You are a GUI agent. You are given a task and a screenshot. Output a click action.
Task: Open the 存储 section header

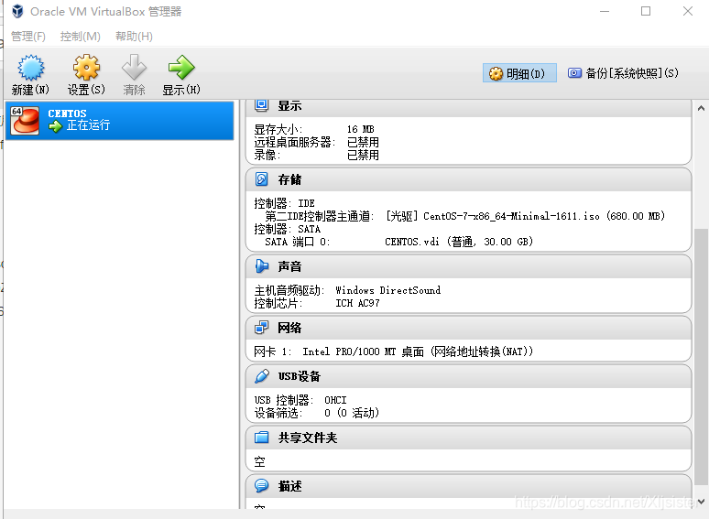468,179
